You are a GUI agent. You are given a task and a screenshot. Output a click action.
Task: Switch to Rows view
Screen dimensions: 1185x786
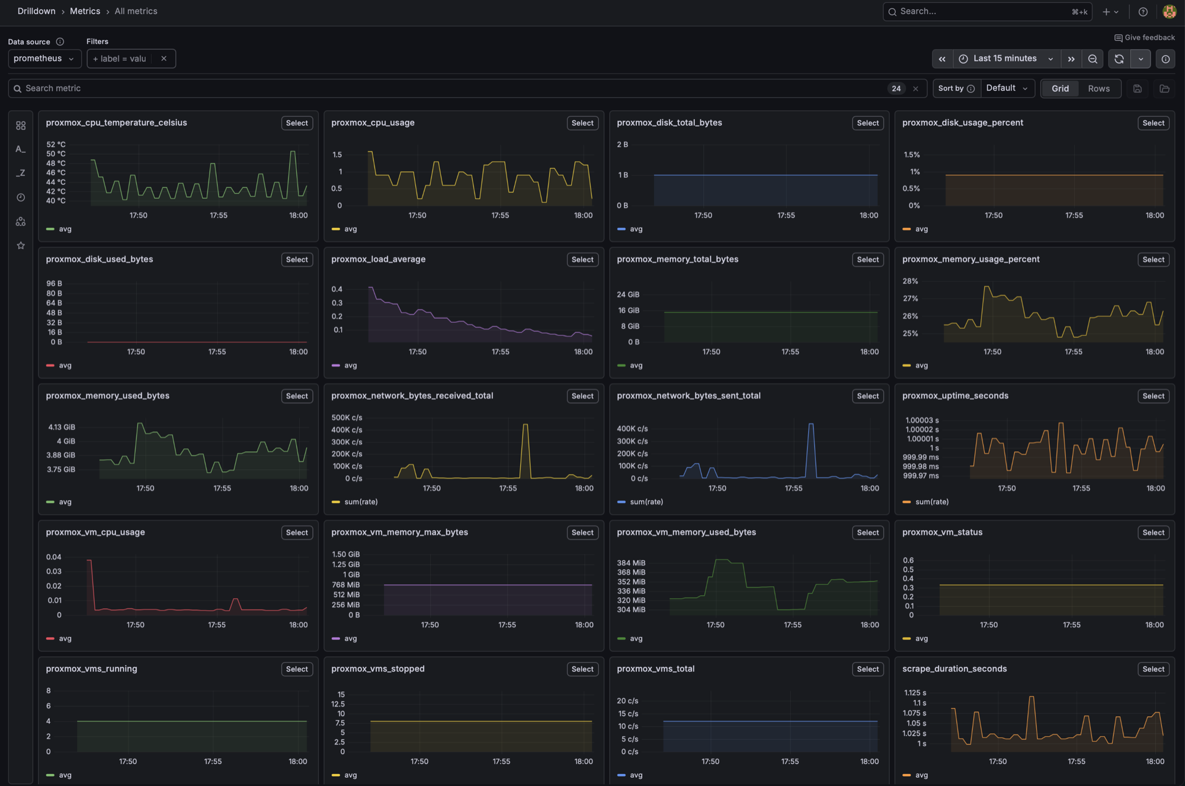click(1098, 88)
